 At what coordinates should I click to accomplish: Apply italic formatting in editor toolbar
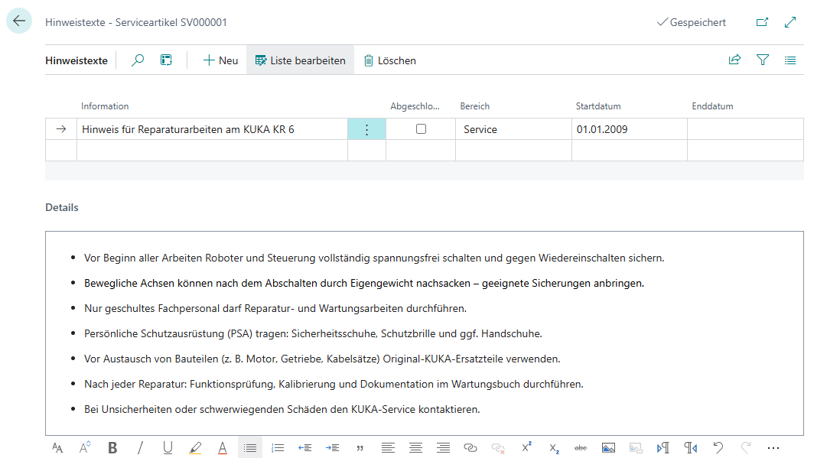click(x=140, y=448)
